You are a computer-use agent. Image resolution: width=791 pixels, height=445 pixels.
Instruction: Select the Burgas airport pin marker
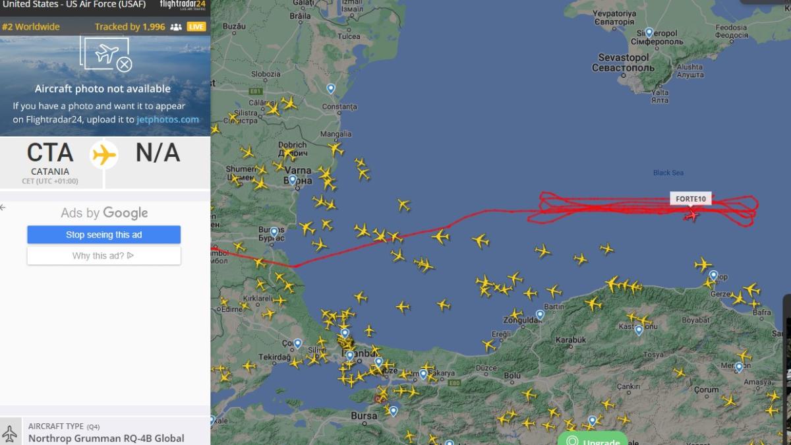[x=274, y=232]
